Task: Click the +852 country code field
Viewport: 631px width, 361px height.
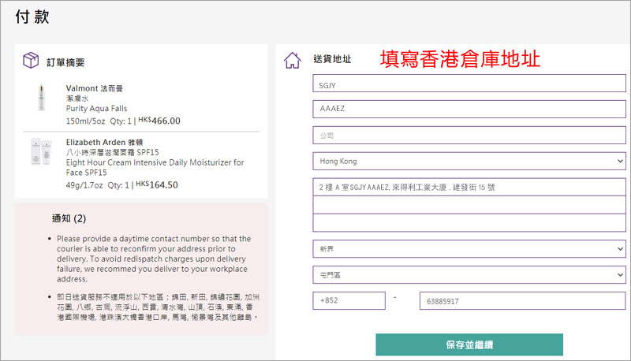Action: tap(349, 300)
